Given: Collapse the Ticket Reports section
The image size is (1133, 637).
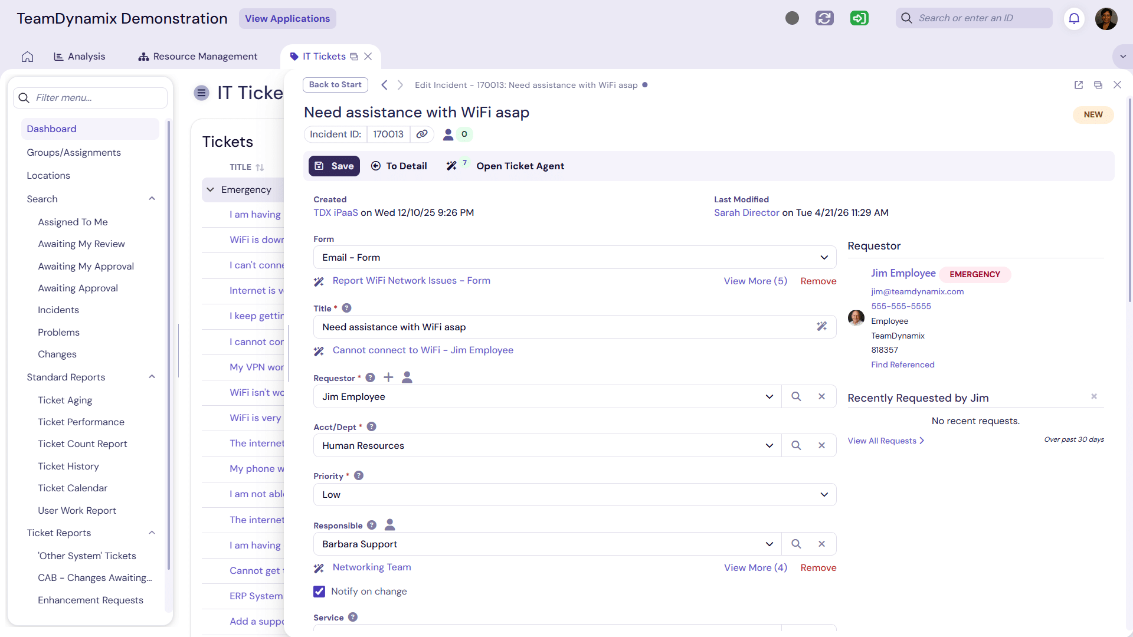Looking at the screenshot, I should click(152, 533).
